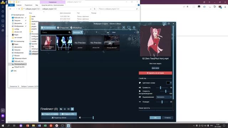
Task: Click the Open URL button
Action: [x=68, y=114]
